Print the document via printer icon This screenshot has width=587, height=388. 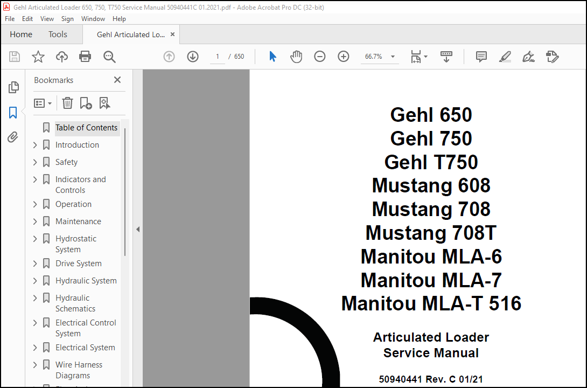(85, 57)
